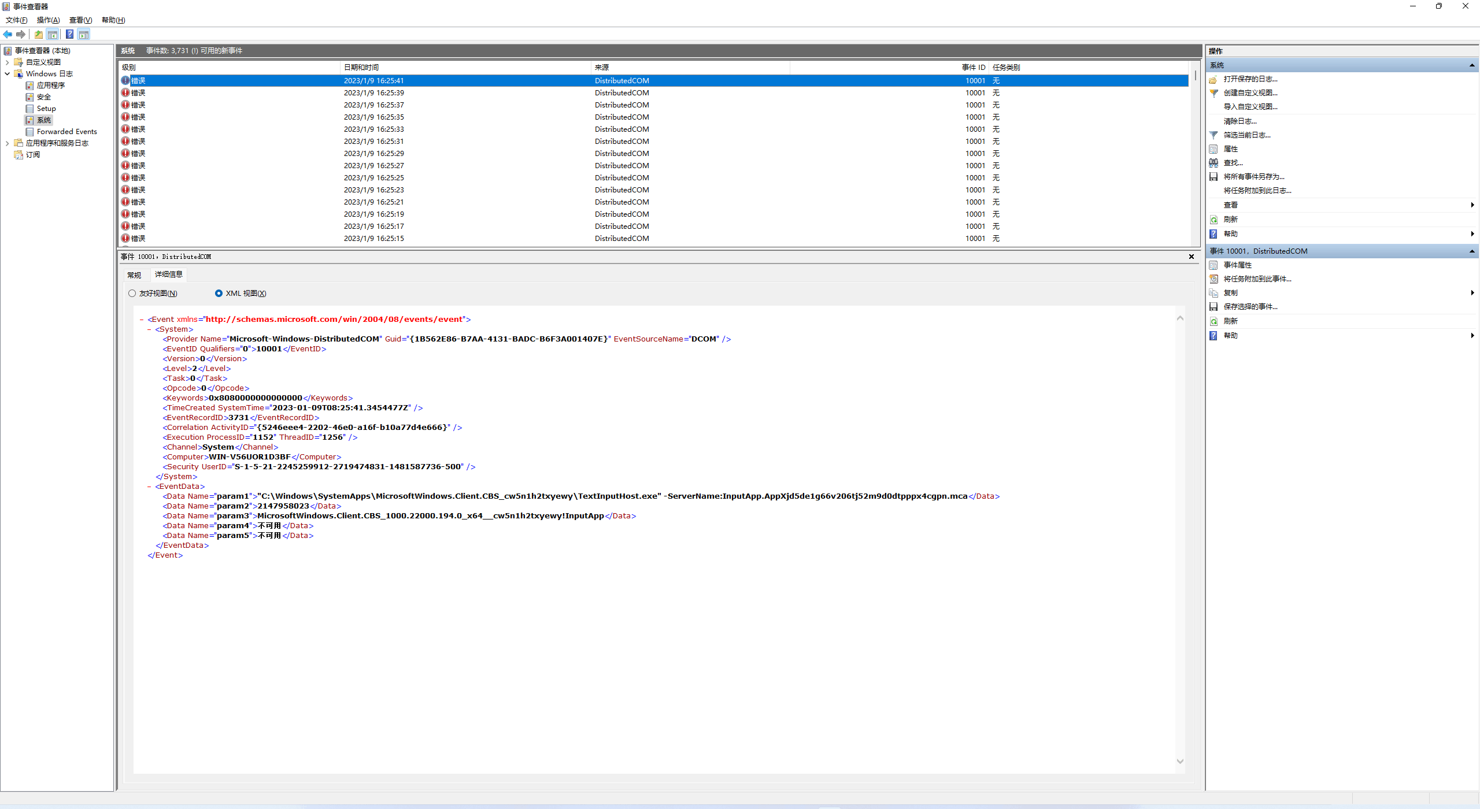Open the 查看(V) menu
This screenshot has height=809, width=1480.
coord(81,20)
